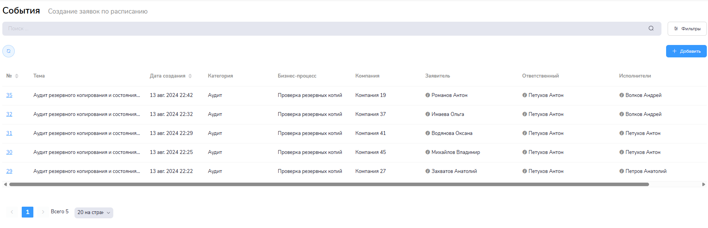The height and width of the screenshot is (228, 708).
Task: Click info icon next to Водянова Оксана
Action: point(428,133)
